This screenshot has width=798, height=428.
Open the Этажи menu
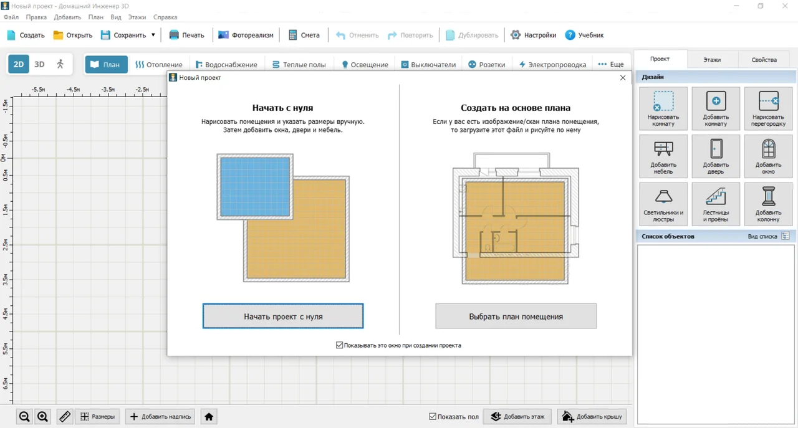pyautogui.click(x=137, y=17)
